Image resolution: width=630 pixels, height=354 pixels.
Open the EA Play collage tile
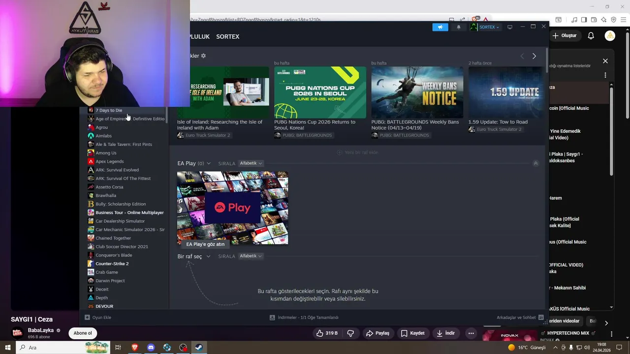(x=232, y=208)
